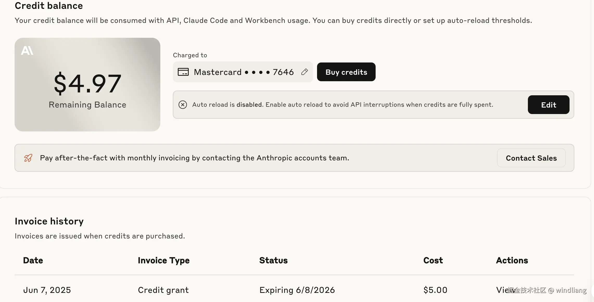The width and height of the screenshot is (594, 302).
Task: Click the pencil icon beside Mastercard 7646
Action: click(305, 72)
